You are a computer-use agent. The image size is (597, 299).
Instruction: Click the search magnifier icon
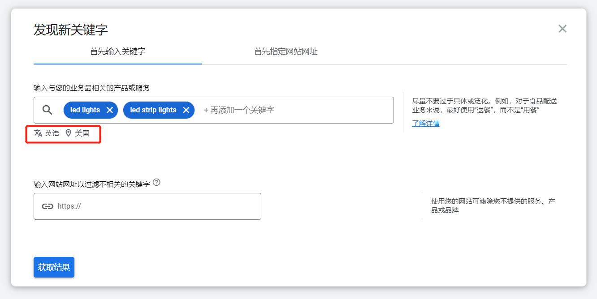[x=48, y=110]
